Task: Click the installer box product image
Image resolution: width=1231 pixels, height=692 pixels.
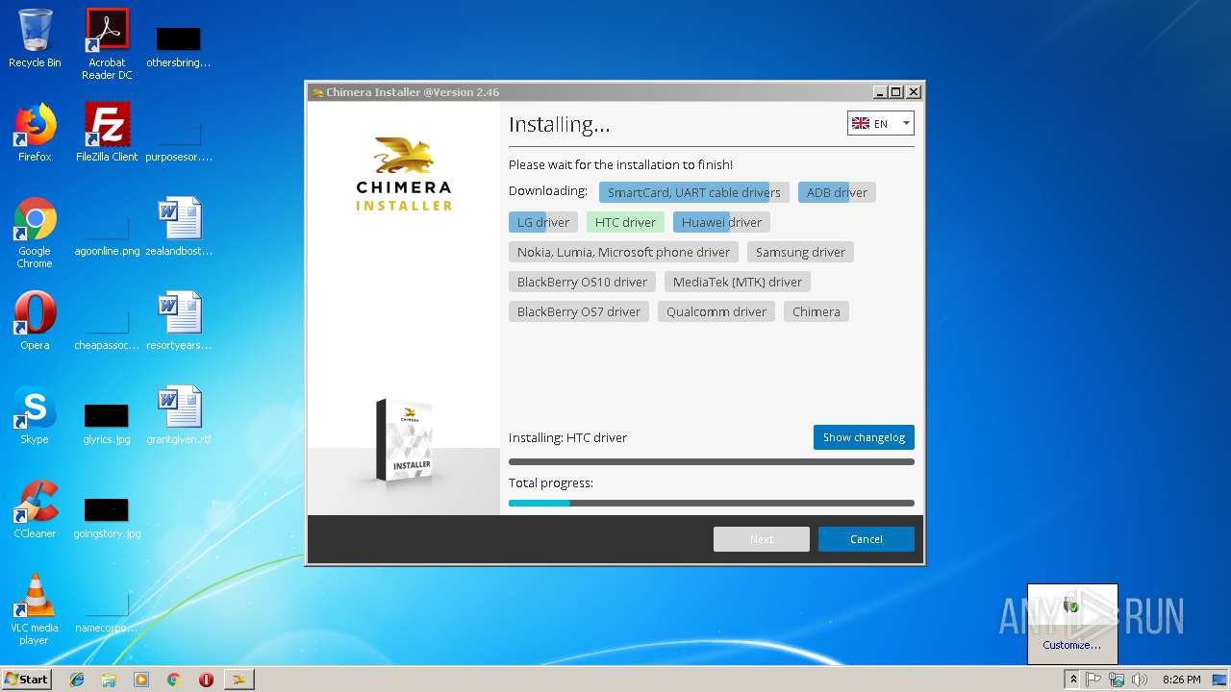Action: coord(405,440)
